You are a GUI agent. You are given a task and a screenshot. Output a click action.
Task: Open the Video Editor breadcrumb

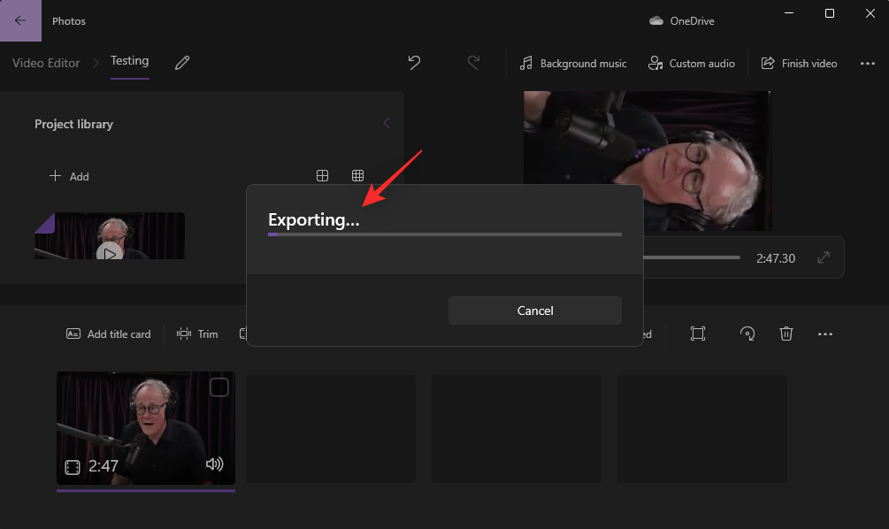(46, 63)
